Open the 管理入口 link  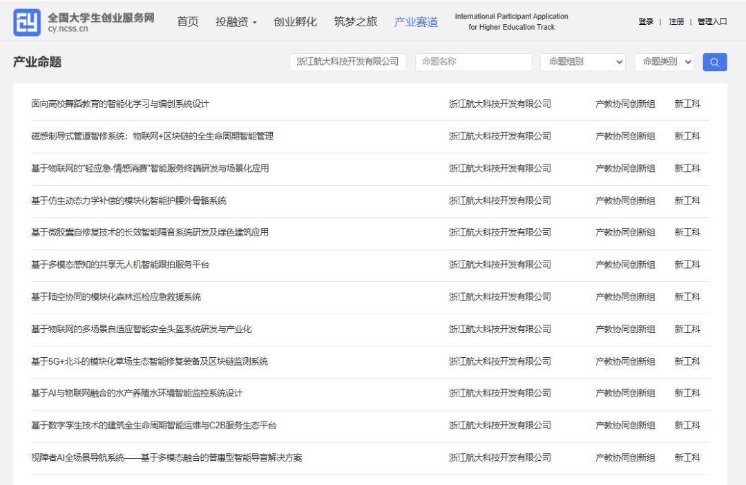coord(711,21)
